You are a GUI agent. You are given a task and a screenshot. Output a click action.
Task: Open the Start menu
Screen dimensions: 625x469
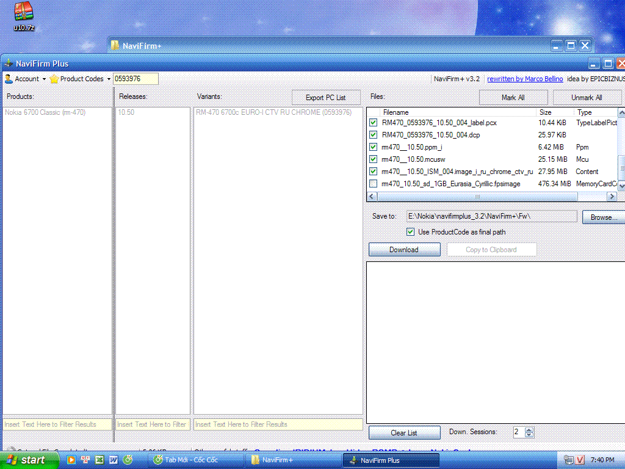tap(29, 460)
